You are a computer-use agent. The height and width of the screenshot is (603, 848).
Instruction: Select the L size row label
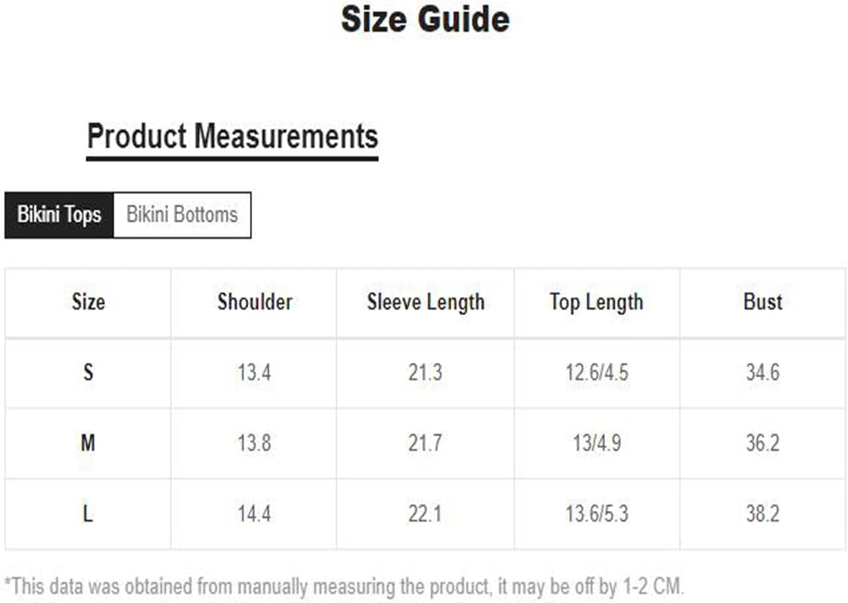(88, 514)
